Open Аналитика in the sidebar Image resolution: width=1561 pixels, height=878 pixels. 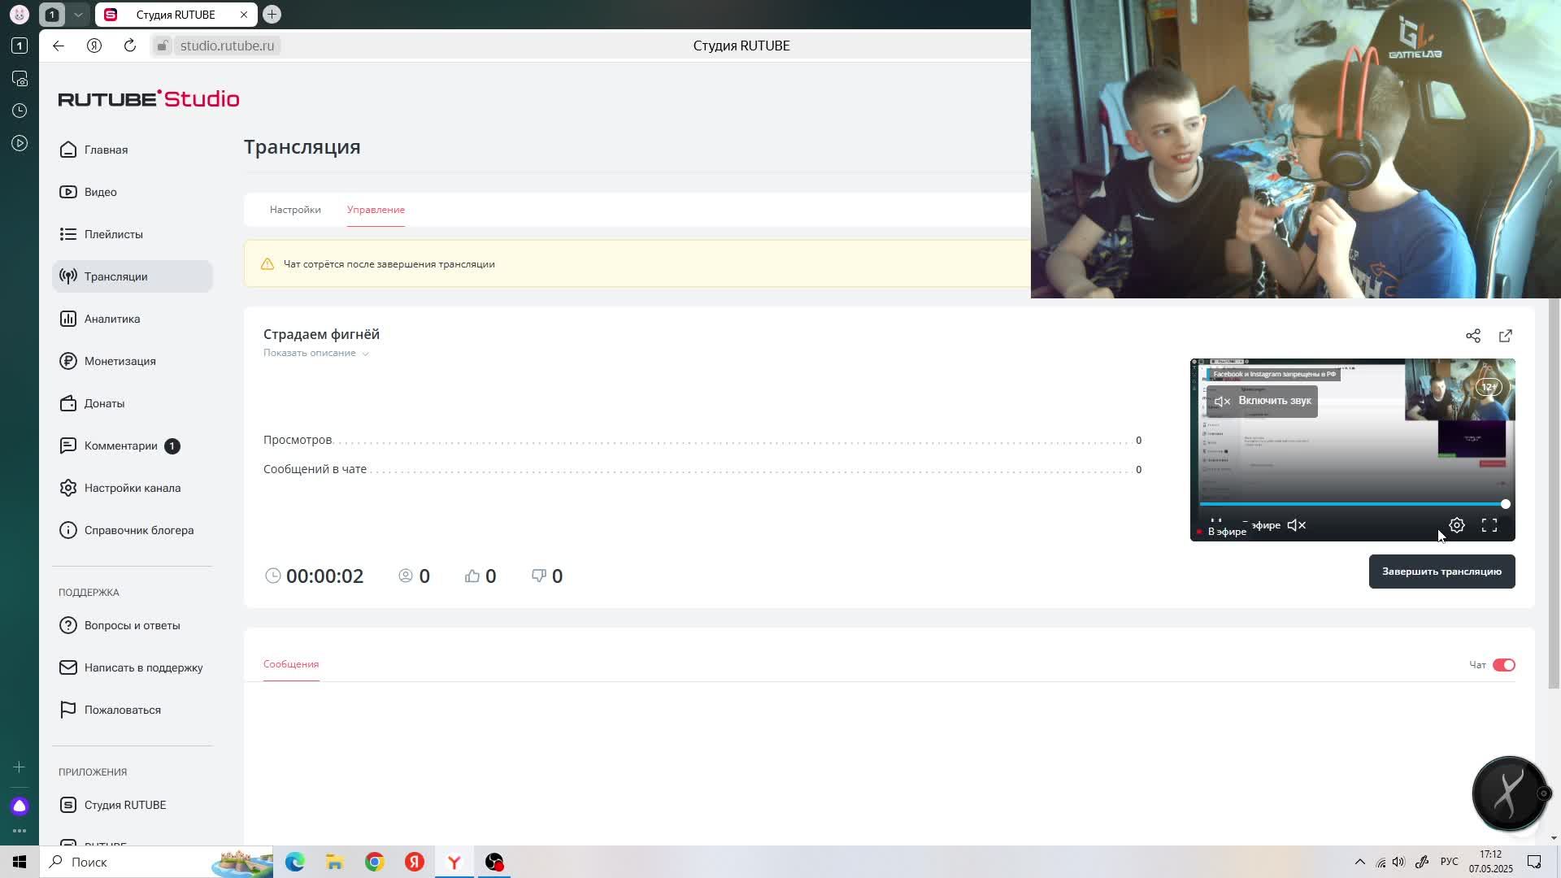click(x=112, y=319)
